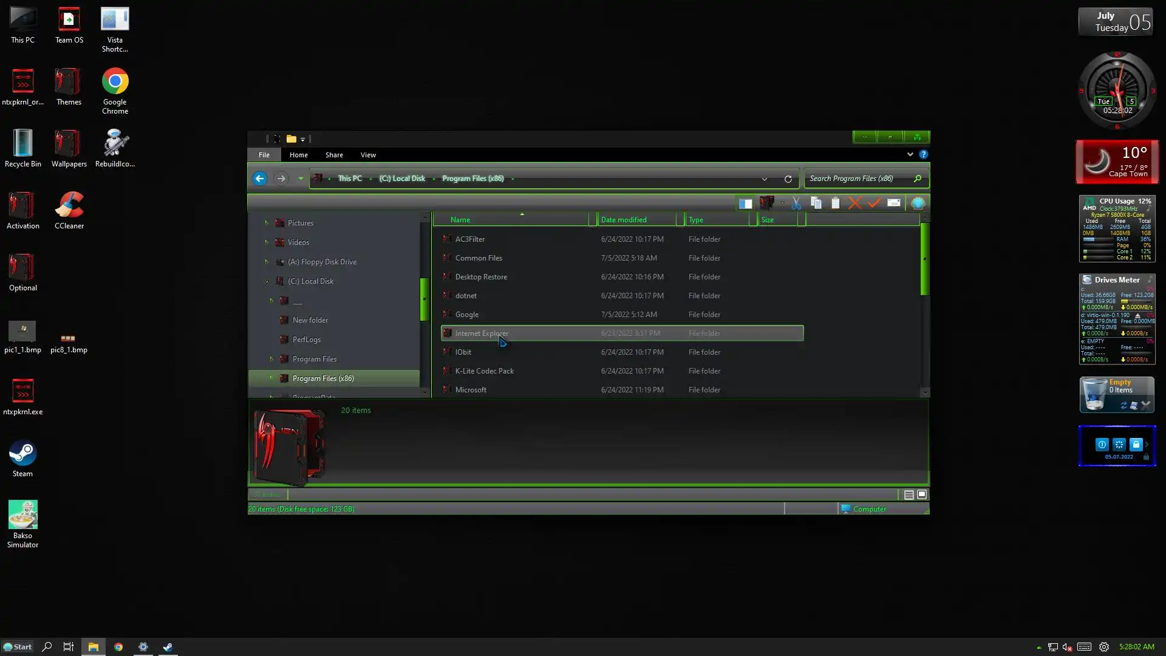Viewport: 1166px width, 656px height.
Task: Open the View ribbon tab
Action: click(368, 155)
